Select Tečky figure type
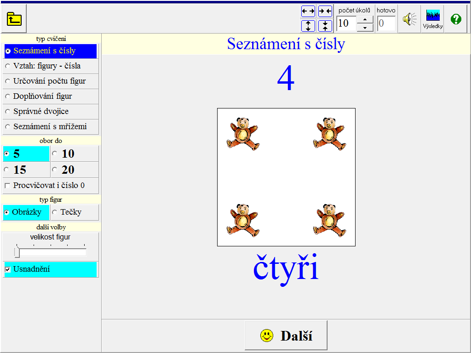Image resolution: width=471 pixels, height=353 pixels. [75, 212]
